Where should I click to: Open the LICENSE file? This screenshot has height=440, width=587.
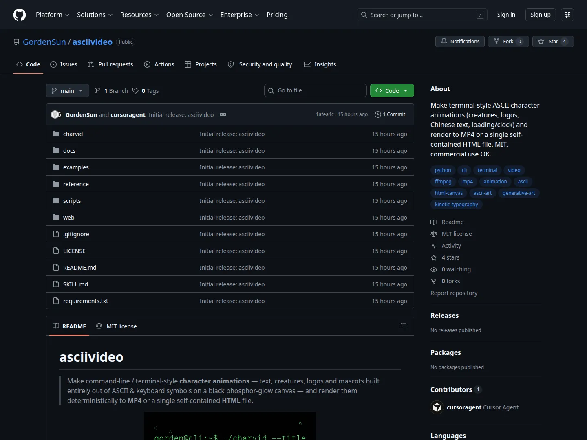click(74, 251)
